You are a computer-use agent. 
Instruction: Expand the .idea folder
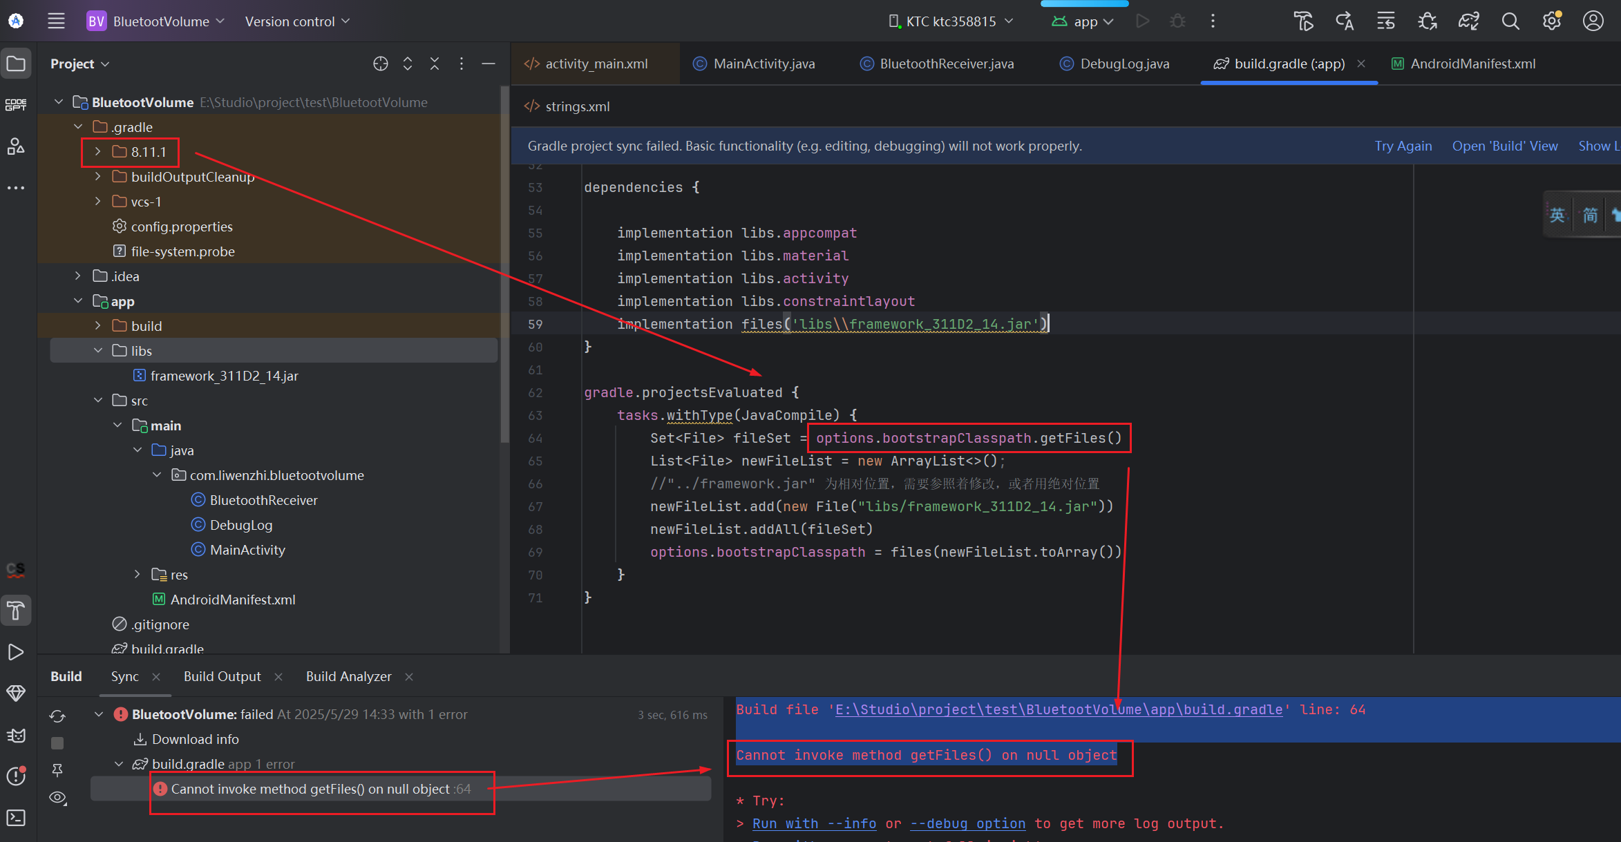pyautogui.click(x=78, y=276)
